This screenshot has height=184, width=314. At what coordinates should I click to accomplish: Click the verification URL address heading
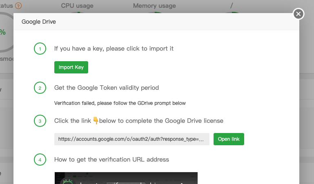pos(111,159)
